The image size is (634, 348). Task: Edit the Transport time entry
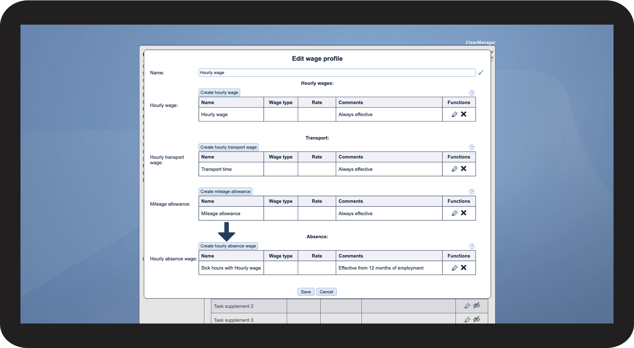[454, 169]
